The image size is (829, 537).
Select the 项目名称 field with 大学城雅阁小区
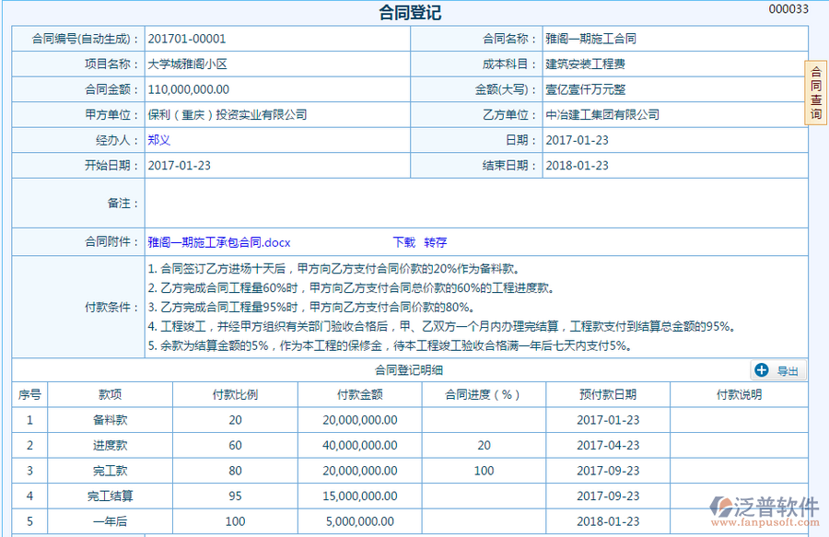click(276, 64)
